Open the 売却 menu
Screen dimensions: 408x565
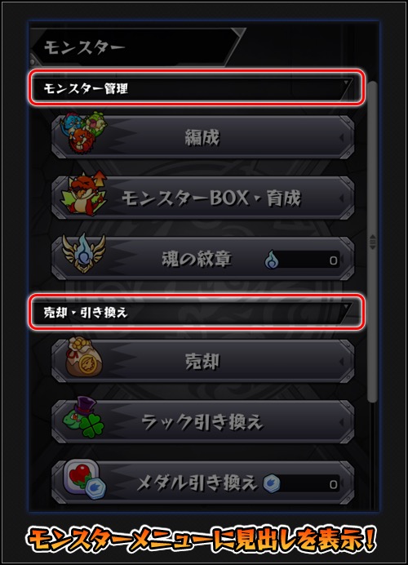coord(202,362)
